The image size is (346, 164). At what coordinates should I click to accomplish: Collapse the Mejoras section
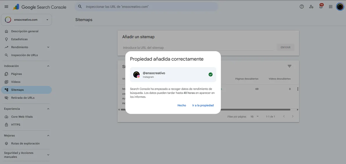[48, 136]
